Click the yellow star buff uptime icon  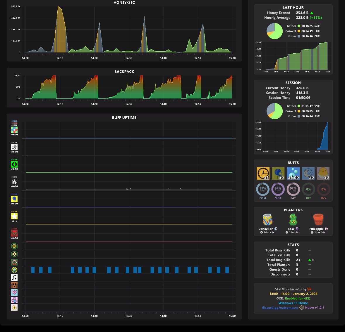tap(14, 216)
